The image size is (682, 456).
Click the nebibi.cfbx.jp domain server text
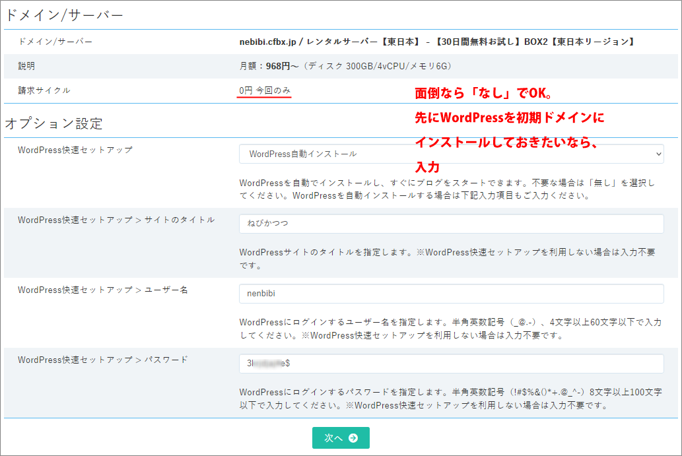click(436, 42)
